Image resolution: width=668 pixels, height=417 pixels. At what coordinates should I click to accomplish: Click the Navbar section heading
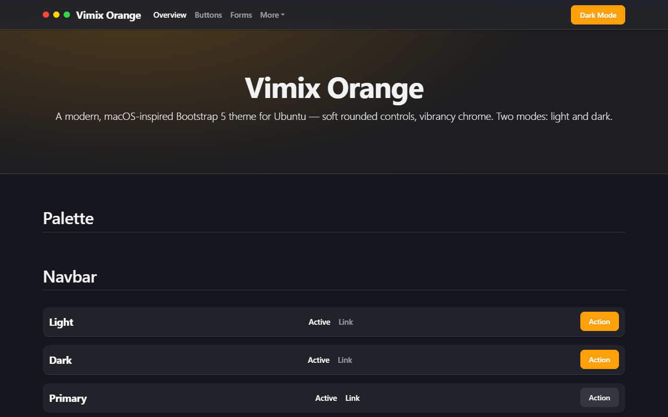click(x=70, y=276)
